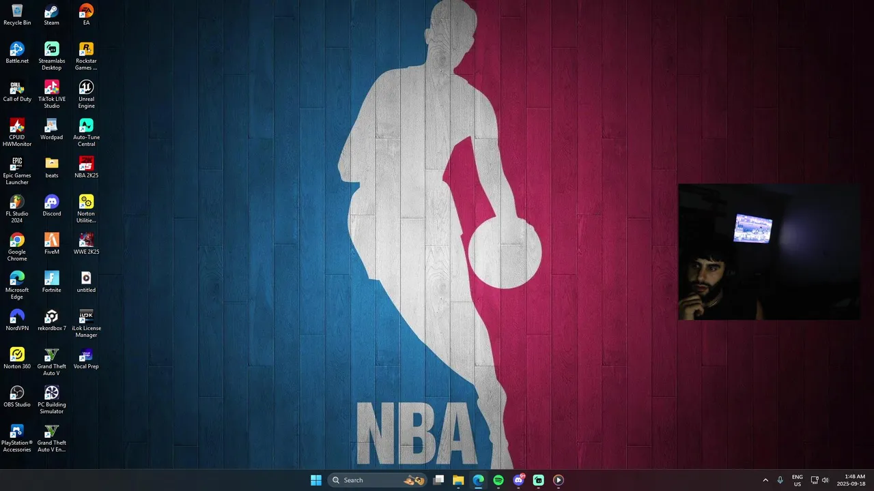Select the PlayStation Accessories desktop icon
The image size is (874, 491).
[x=17, y=438]
